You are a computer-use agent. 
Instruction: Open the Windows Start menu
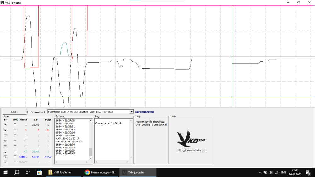click(5, 172)
